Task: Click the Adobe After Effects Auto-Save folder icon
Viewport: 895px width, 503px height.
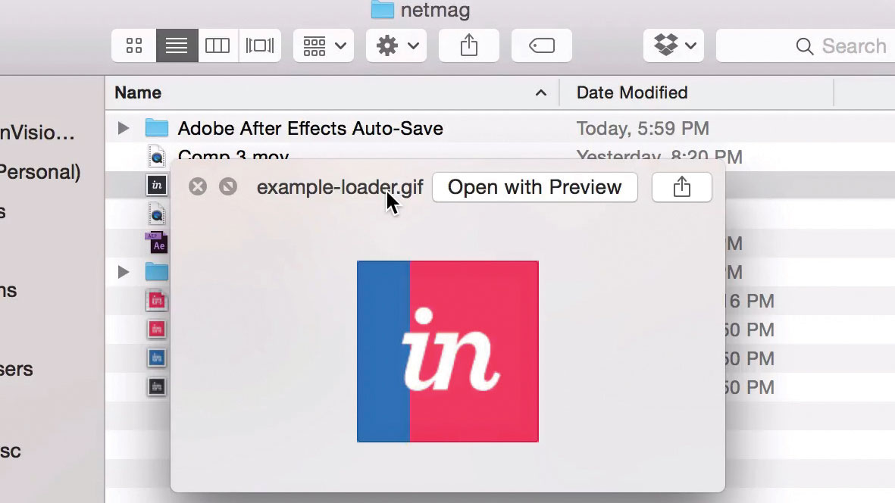Action: [156, 128]
